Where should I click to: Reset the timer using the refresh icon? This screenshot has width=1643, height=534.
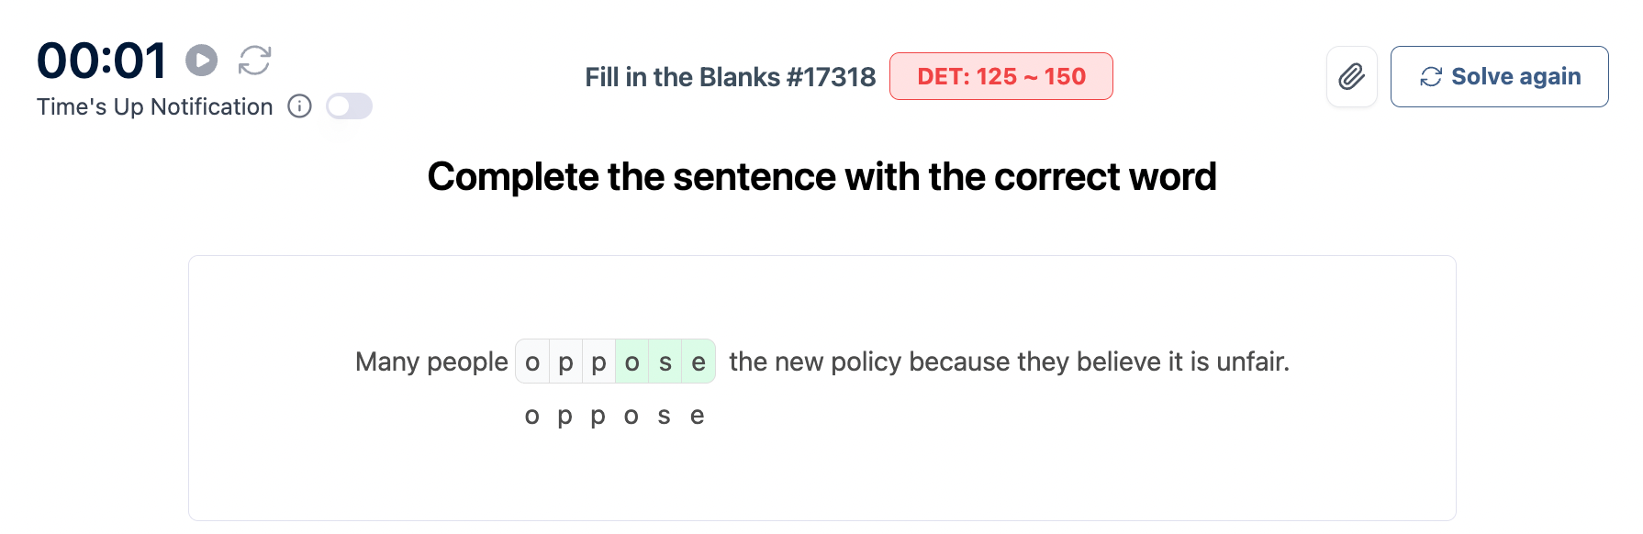click(254, 61)
